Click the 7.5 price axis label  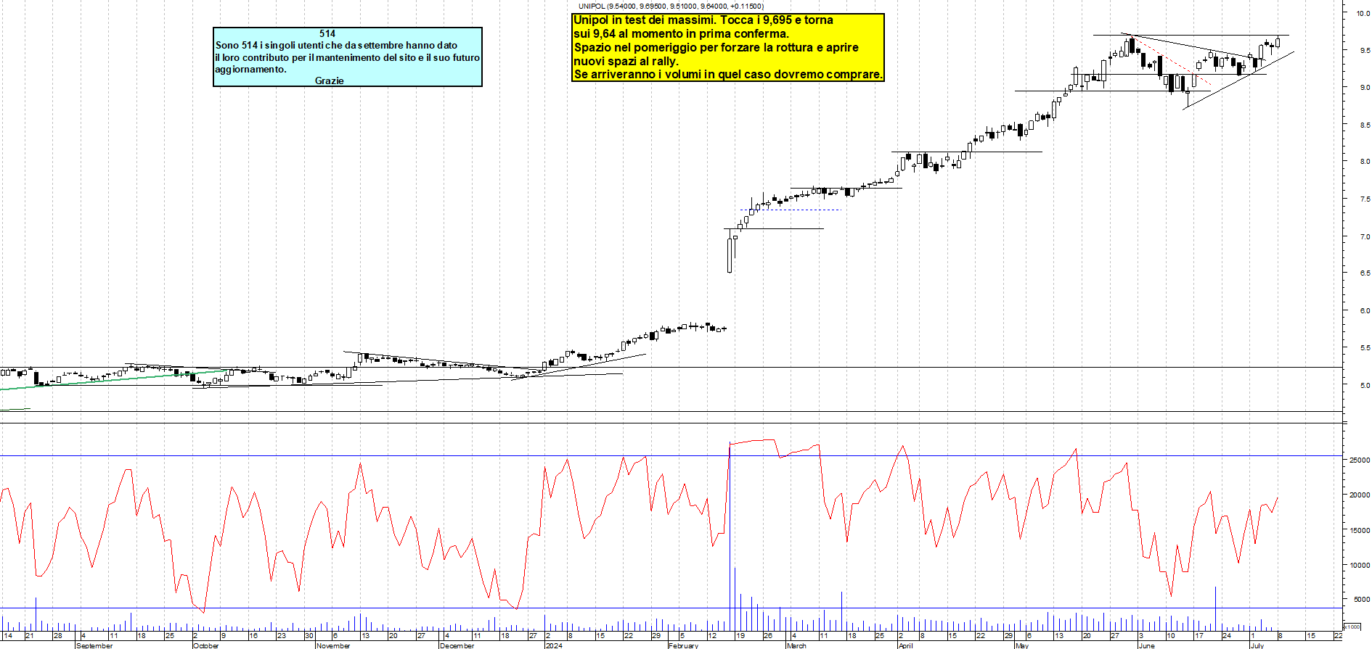(x=1365, y=199)
